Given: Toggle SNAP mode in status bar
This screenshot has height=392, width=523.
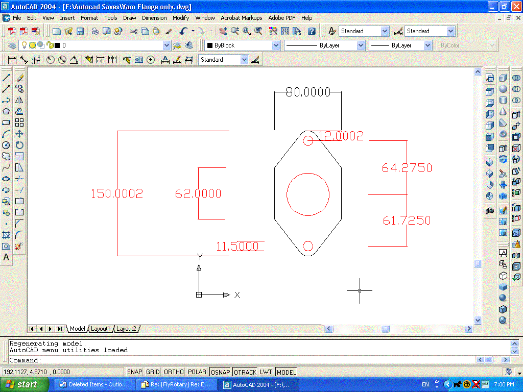Looking at the screenshot, I should 135,372.
